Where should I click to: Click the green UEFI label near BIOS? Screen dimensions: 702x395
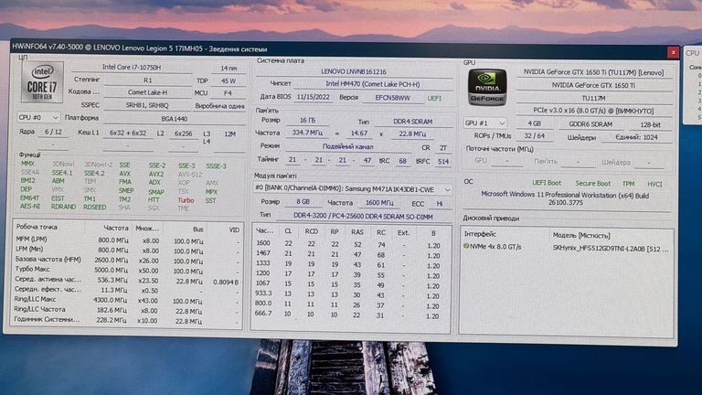point(434,98)
